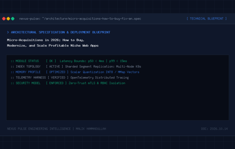
Task: Click the OK status tag
Action: click(51, 61)
